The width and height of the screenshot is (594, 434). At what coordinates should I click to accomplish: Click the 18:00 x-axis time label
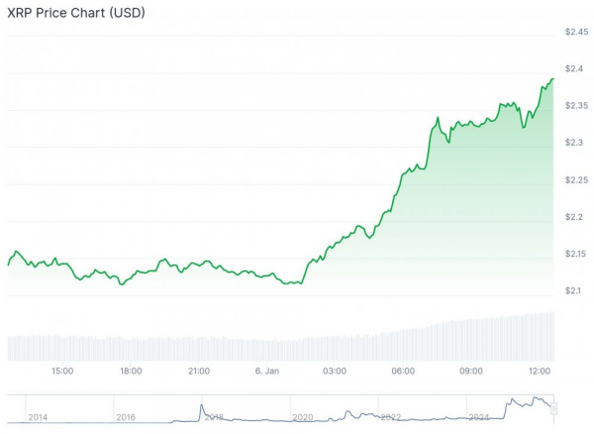(x=131, y=371)
